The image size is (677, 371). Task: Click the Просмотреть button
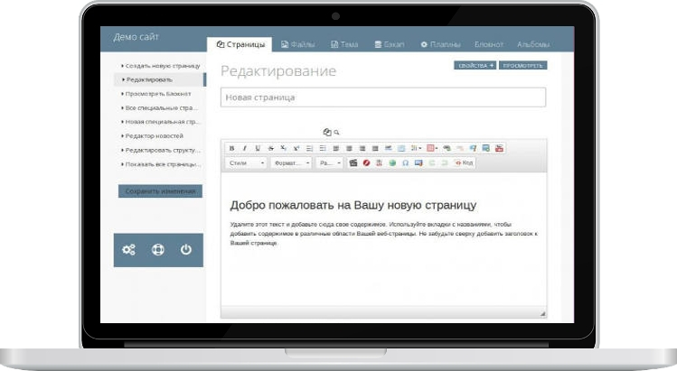522,65
